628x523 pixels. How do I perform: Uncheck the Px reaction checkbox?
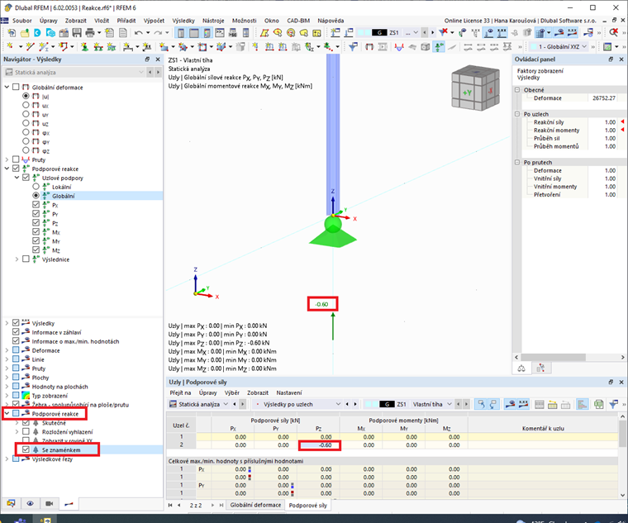tap(36, 205)
